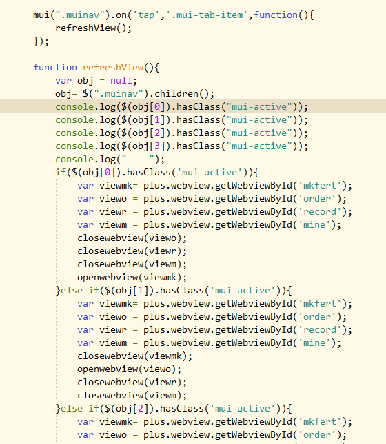Click the 'tap' string in mui handler
This screenshot has height=444, width=386.
[x=146, y=15]
